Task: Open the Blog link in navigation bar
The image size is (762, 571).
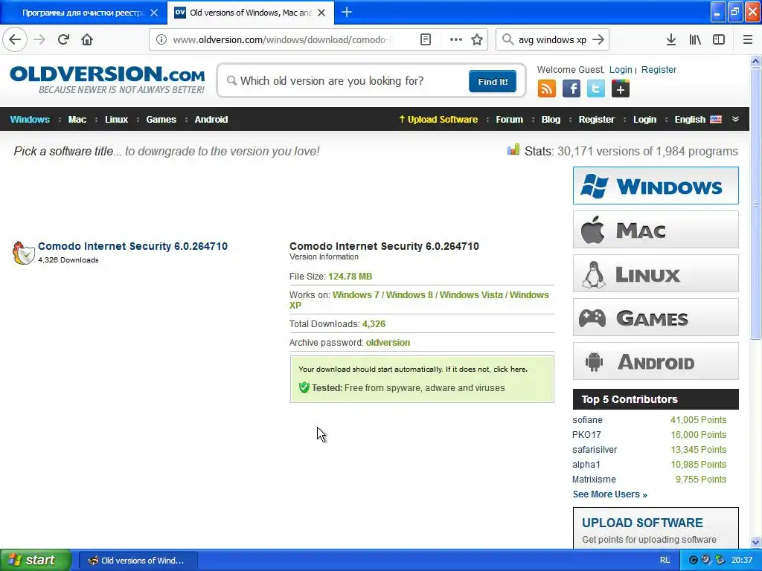Action: (x=551, y=120)
